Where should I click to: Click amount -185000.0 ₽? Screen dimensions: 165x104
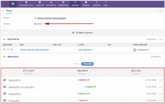83,80
